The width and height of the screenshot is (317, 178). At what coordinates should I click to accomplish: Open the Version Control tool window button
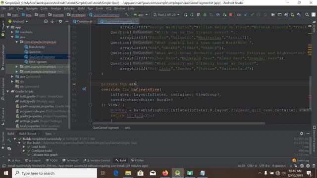(x=97, y=160)
